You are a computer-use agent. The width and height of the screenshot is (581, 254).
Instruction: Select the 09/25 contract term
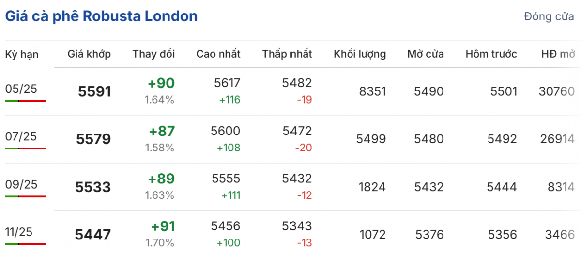(21, 184)
